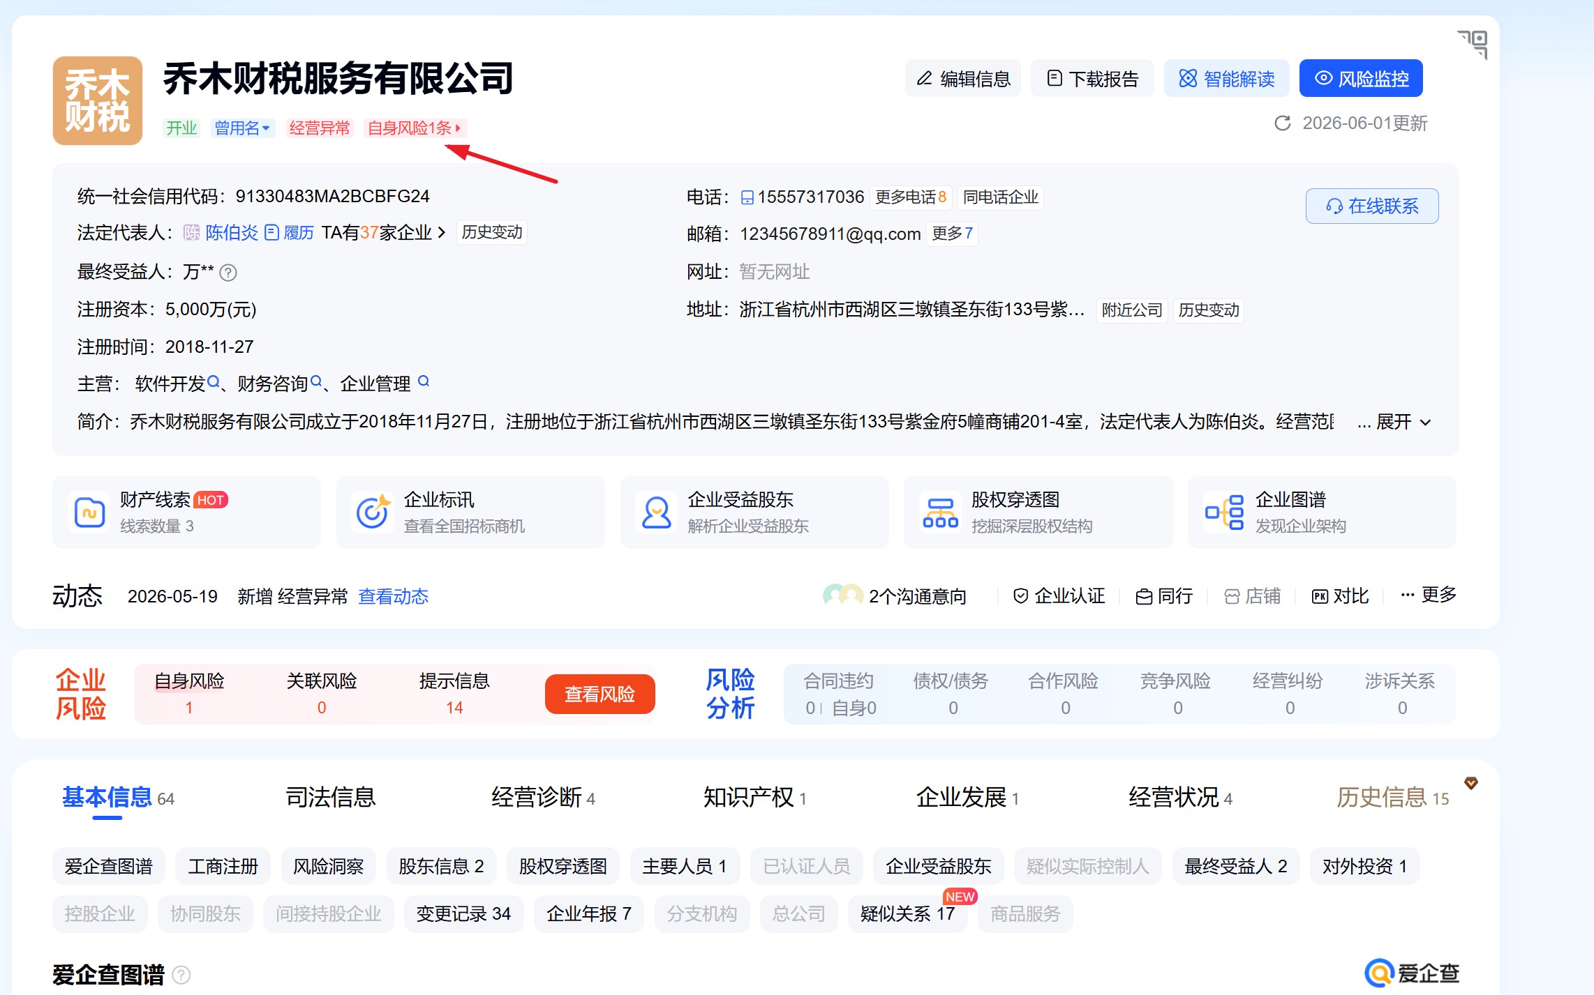The image size is (1594, 995).
Task: Click the 企业认证 shield item
Action: (1059, 596)
